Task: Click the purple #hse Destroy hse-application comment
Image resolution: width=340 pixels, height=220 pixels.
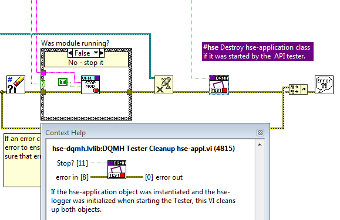Action: point(258,51)
